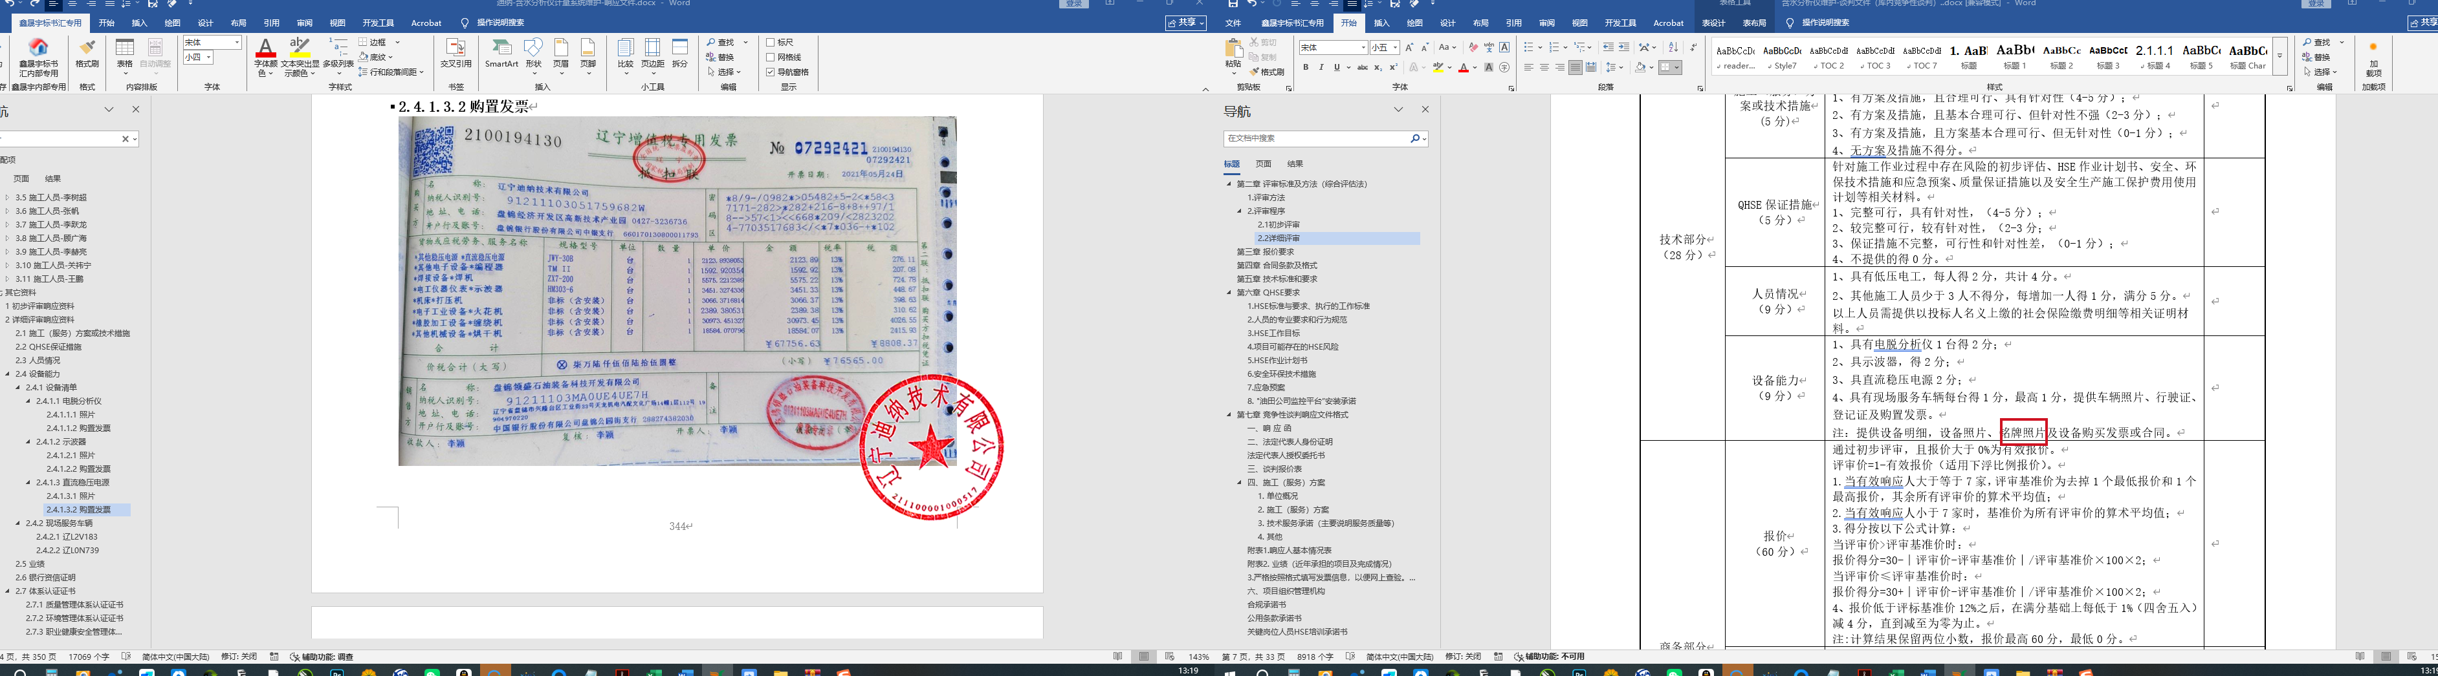Increase paragraph indent in right window
Viewport: 2438px width, 676px height.
pos(1624,47)
